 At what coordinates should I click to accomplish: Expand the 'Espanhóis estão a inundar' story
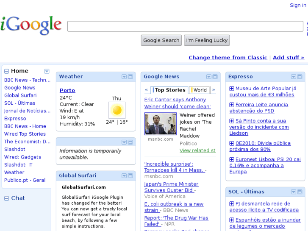tap(232, 220)
